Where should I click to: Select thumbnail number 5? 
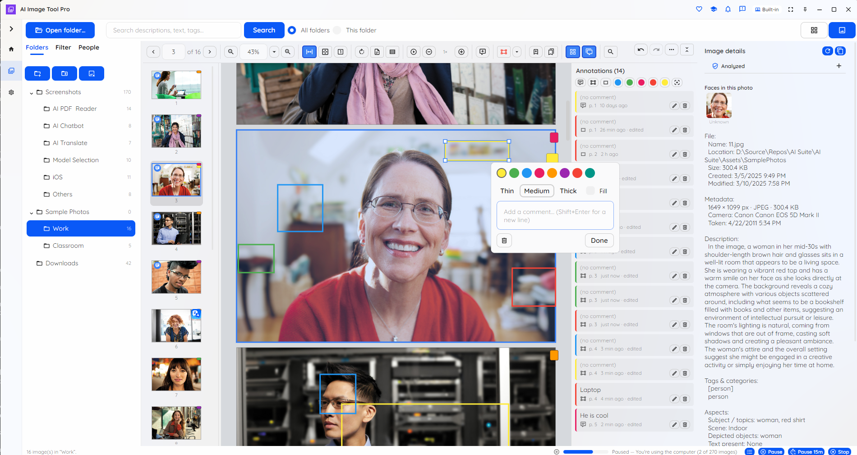[176, 277]
